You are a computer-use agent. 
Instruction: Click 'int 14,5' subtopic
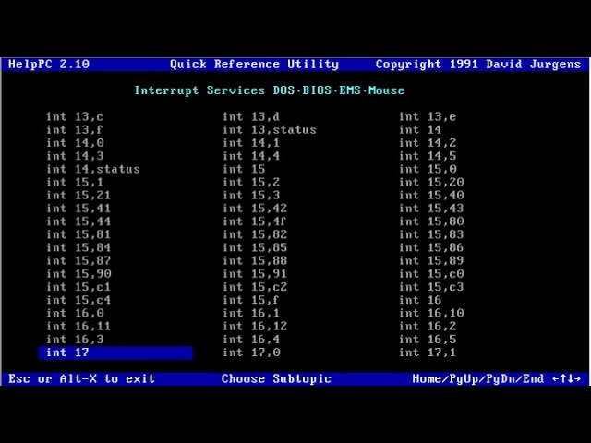point(428,156)
